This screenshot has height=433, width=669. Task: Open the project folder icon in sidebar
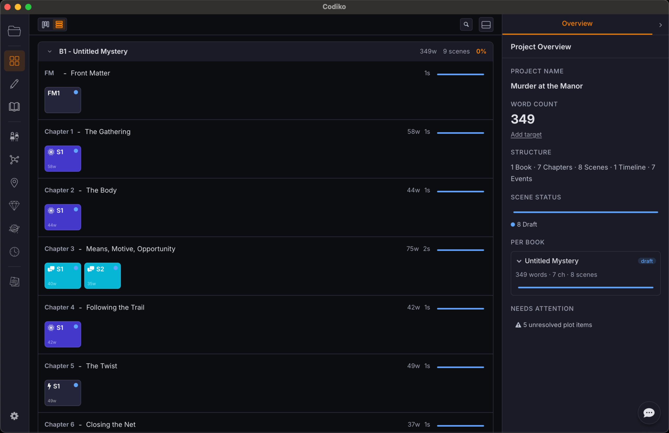tap(14, 31)
